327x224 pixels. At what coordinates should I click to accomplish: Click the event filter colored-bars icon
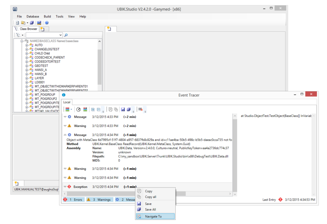coord(67,110)
